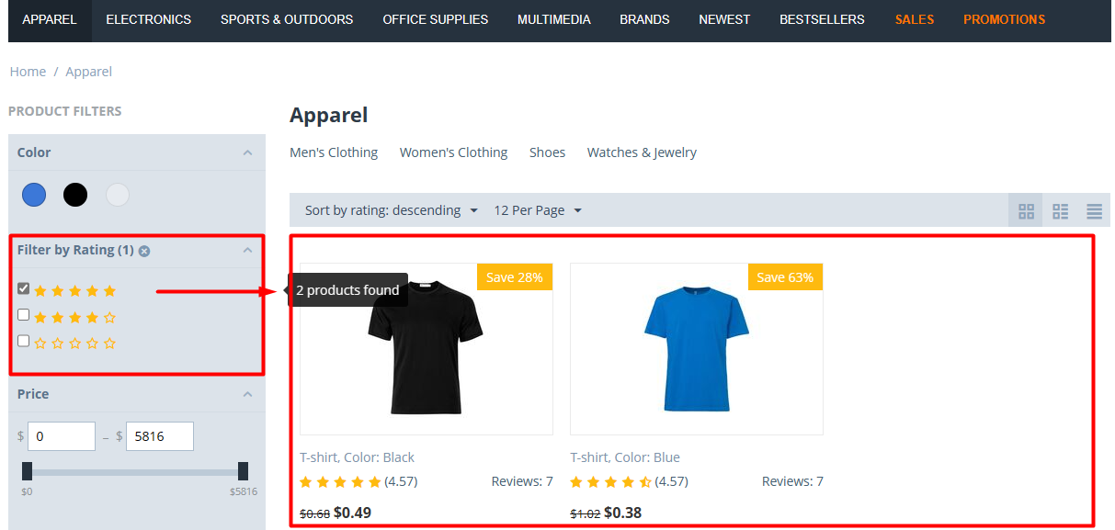Check the zero-star rating filter
The width and height of the screenshot is (1115, 530).
24,341
